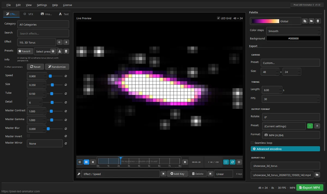Click the Randomize button
The image size is (327, 194).
pyautogui.click(x=57, y=67)
